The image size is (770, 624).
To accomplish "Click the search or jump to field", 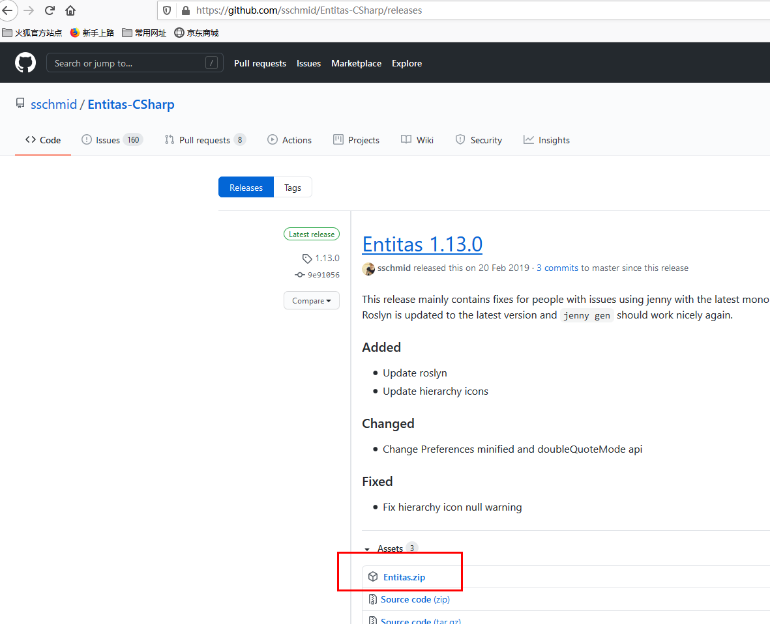I will point(134,63).
